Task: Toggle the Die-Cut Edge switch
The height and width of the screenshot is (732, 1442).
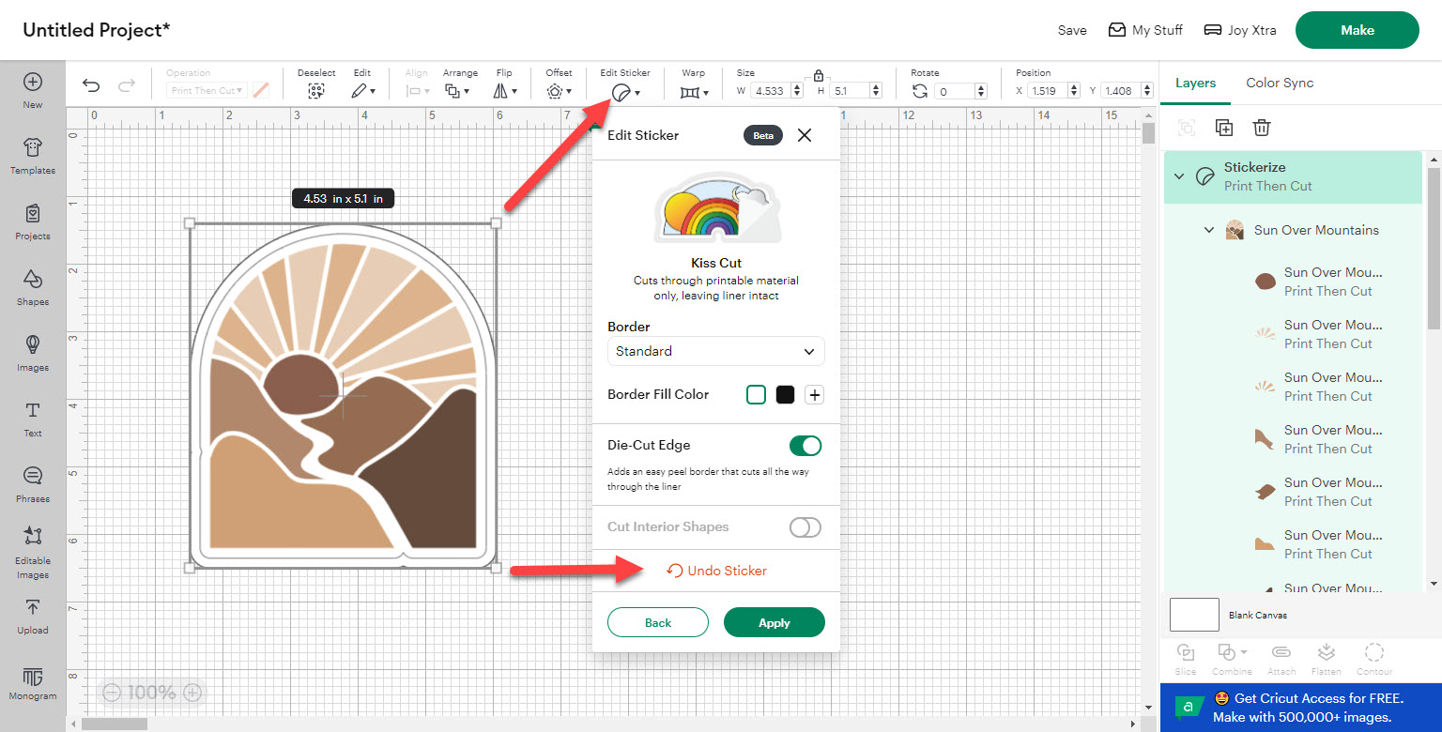Action: [x=805, y=445]
